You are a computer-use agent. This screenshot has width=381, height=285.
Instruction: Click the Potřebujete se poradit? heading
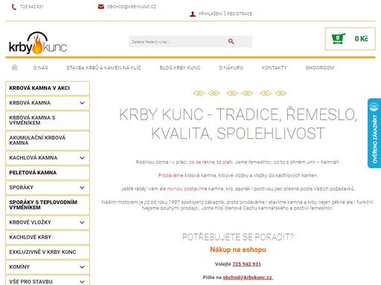click(x=238, y=237)
